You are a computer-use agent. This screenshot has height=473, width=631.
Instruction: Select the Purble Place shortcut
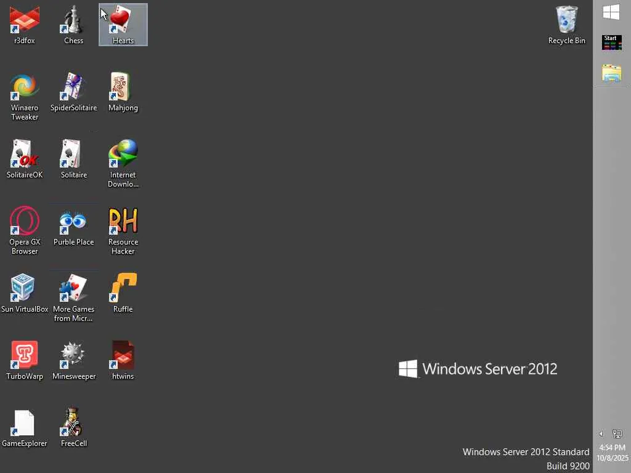(x=74, y=227)
